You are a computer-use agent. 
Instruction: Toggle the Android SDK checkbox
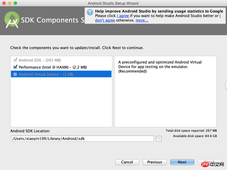[x=15, y=60]
